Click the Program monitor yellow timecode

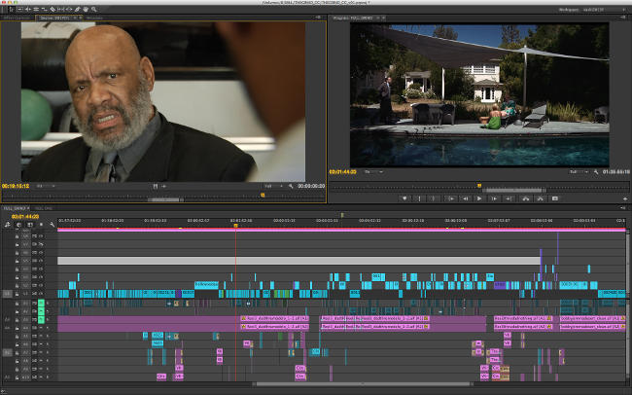[x=342, y=172]
